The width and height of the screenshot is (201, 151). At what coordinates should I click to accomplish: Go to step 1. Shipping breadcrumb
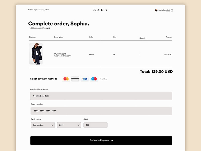point(34,28)
